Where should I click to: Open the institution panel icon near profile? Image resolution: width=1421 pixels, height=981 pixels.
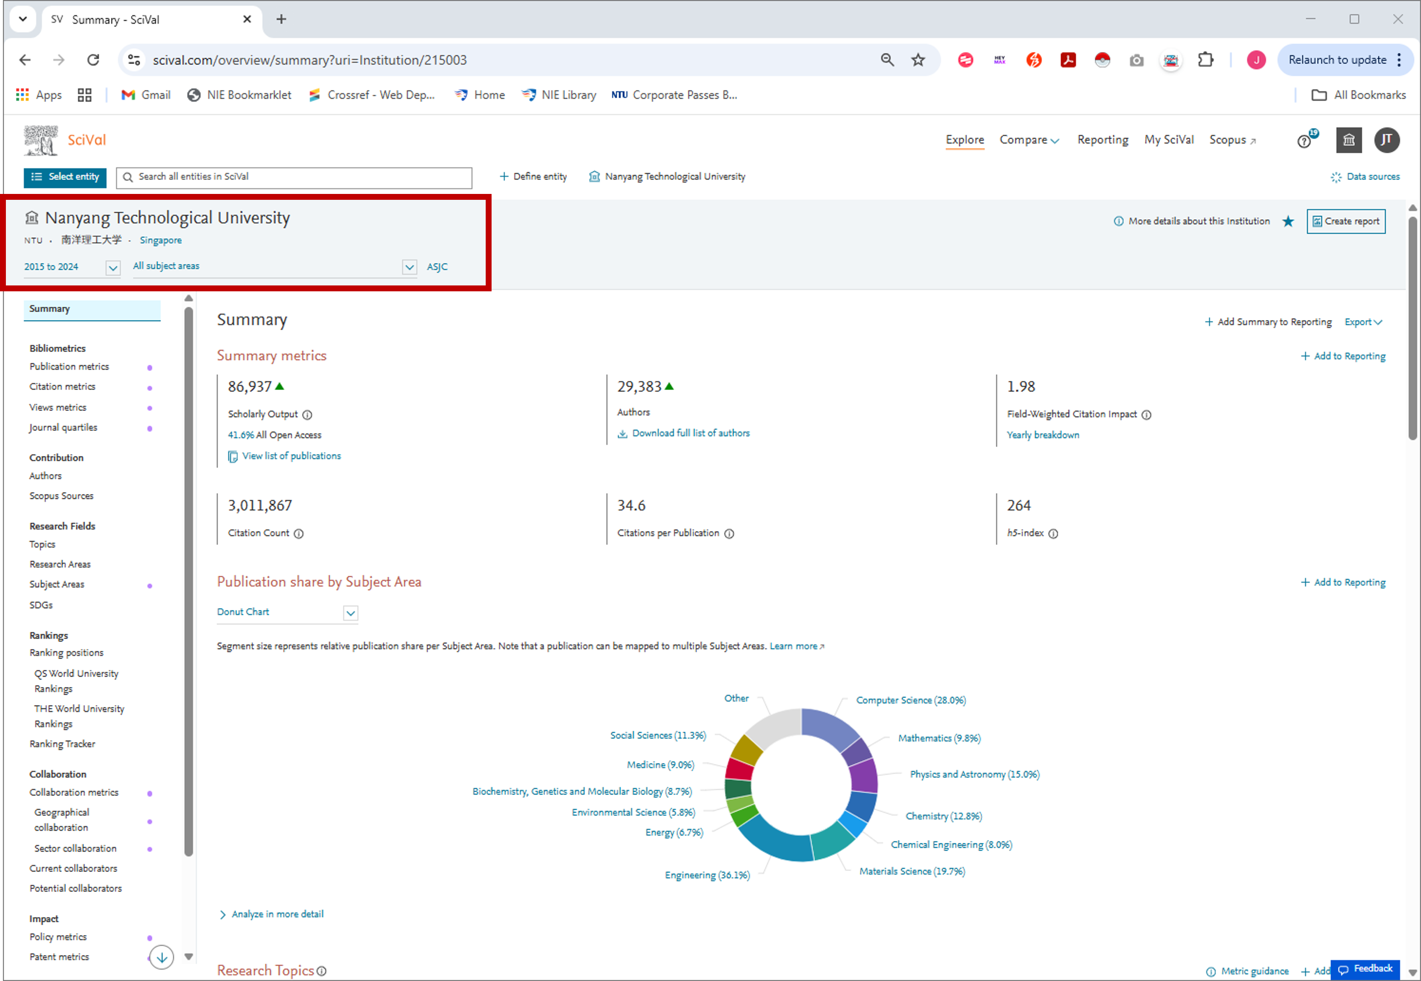point(1348,140)
